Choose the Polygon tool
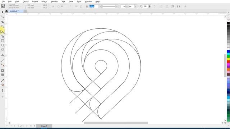 click(3, 50)
